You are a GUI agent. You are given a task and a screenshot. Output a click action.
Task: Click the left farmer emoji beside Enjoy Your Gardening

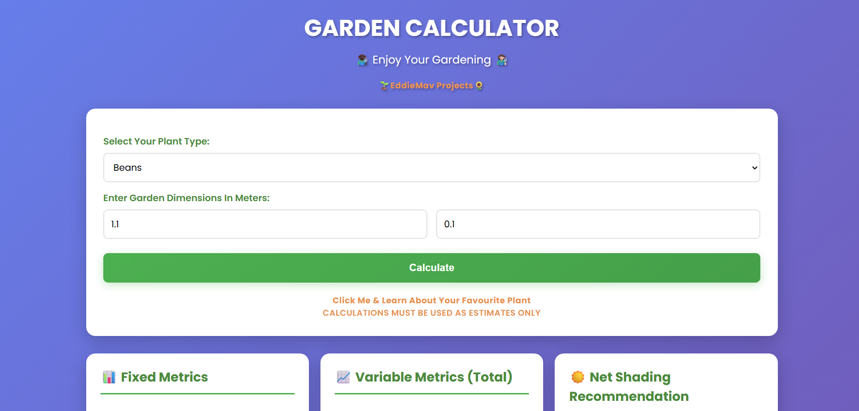(363, 60)
